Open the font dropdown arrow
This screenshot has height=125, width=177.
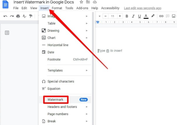click(100, 16)
